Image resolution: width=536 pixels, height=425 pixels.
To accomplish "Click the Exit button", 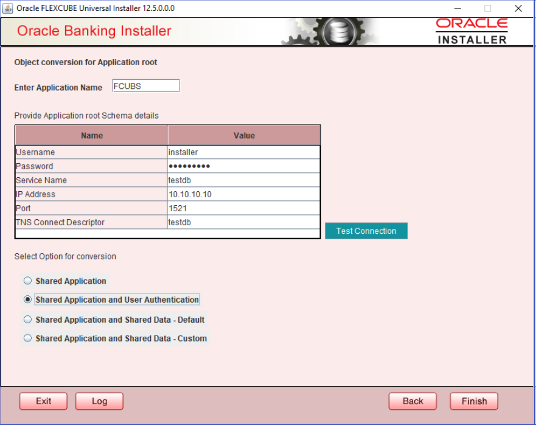I will [x=43, y=401].
